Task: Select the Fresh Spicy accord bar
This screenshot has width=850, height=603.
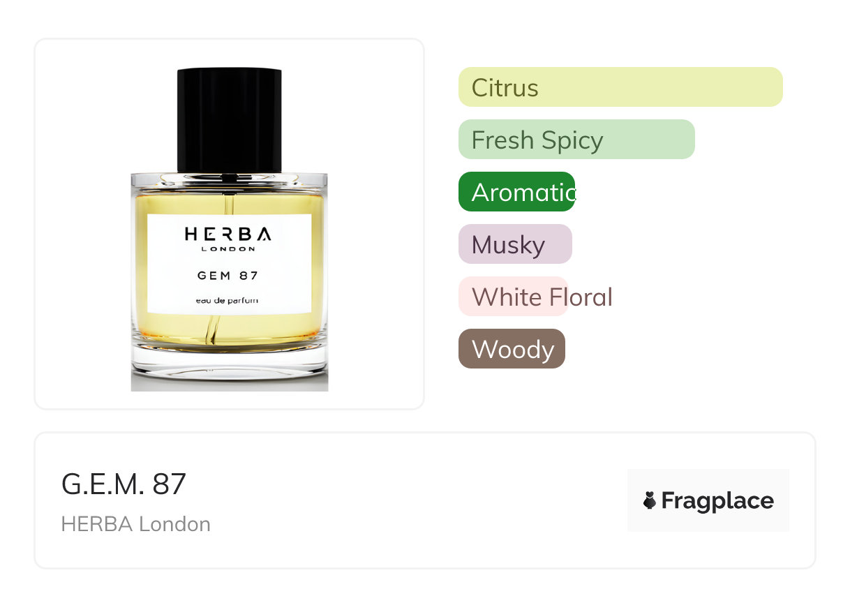Action: [x=576, y=140]
